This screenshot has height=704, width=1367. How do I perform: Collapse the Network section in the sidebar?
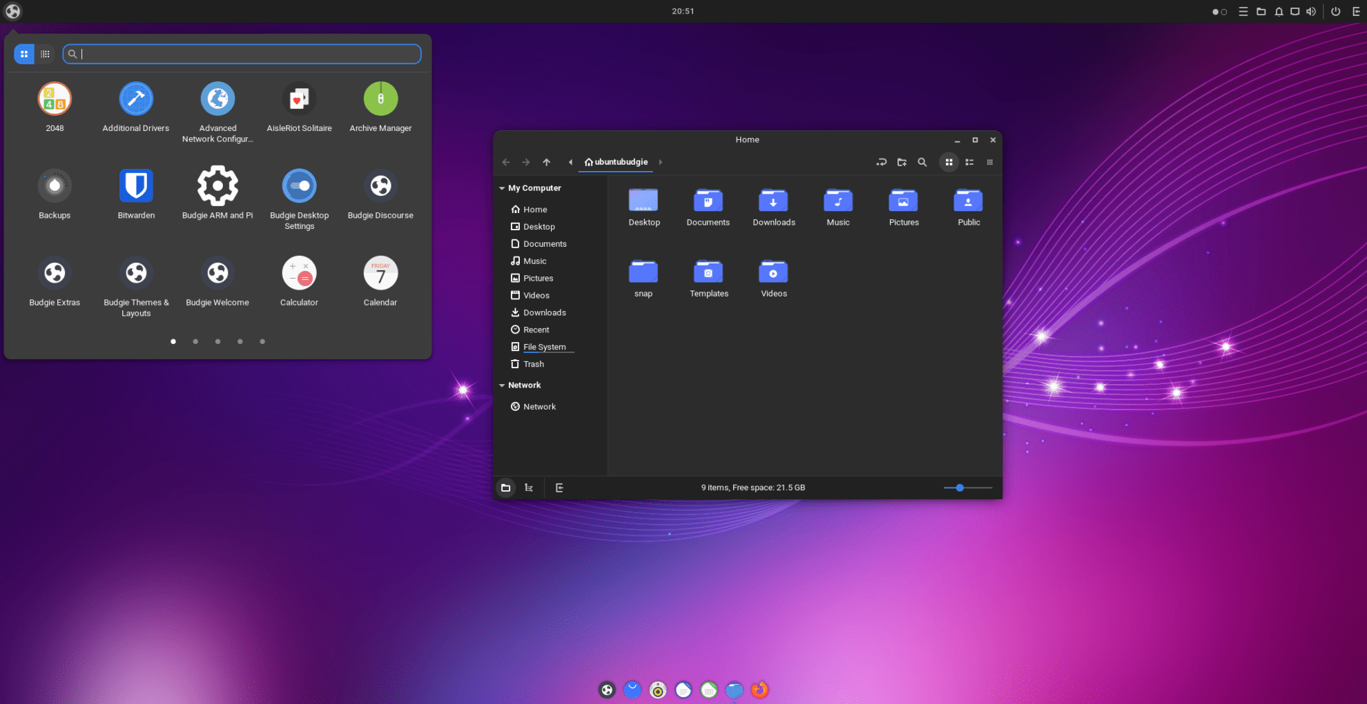502,385
